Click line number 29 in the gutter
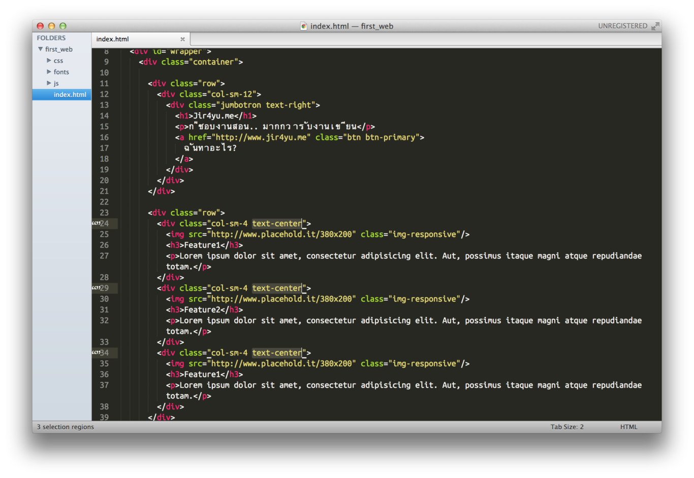Viewport: 694px width, 478px height. coord(104,288)
